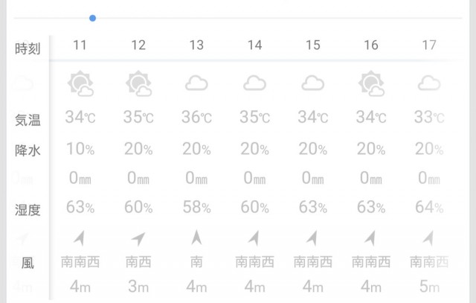Click the 58% humidity value
476x303 pixels.
[196, 208]
